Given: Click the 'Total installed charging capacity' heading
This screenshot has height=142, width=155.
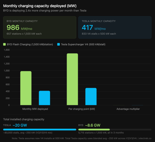Looking at the screenshot, I should coord(24,119).
